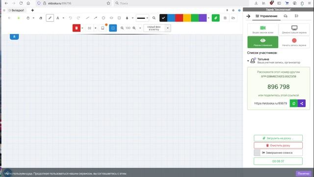
Task: Switch to the Вкладка1 tab
Action: 16,10
